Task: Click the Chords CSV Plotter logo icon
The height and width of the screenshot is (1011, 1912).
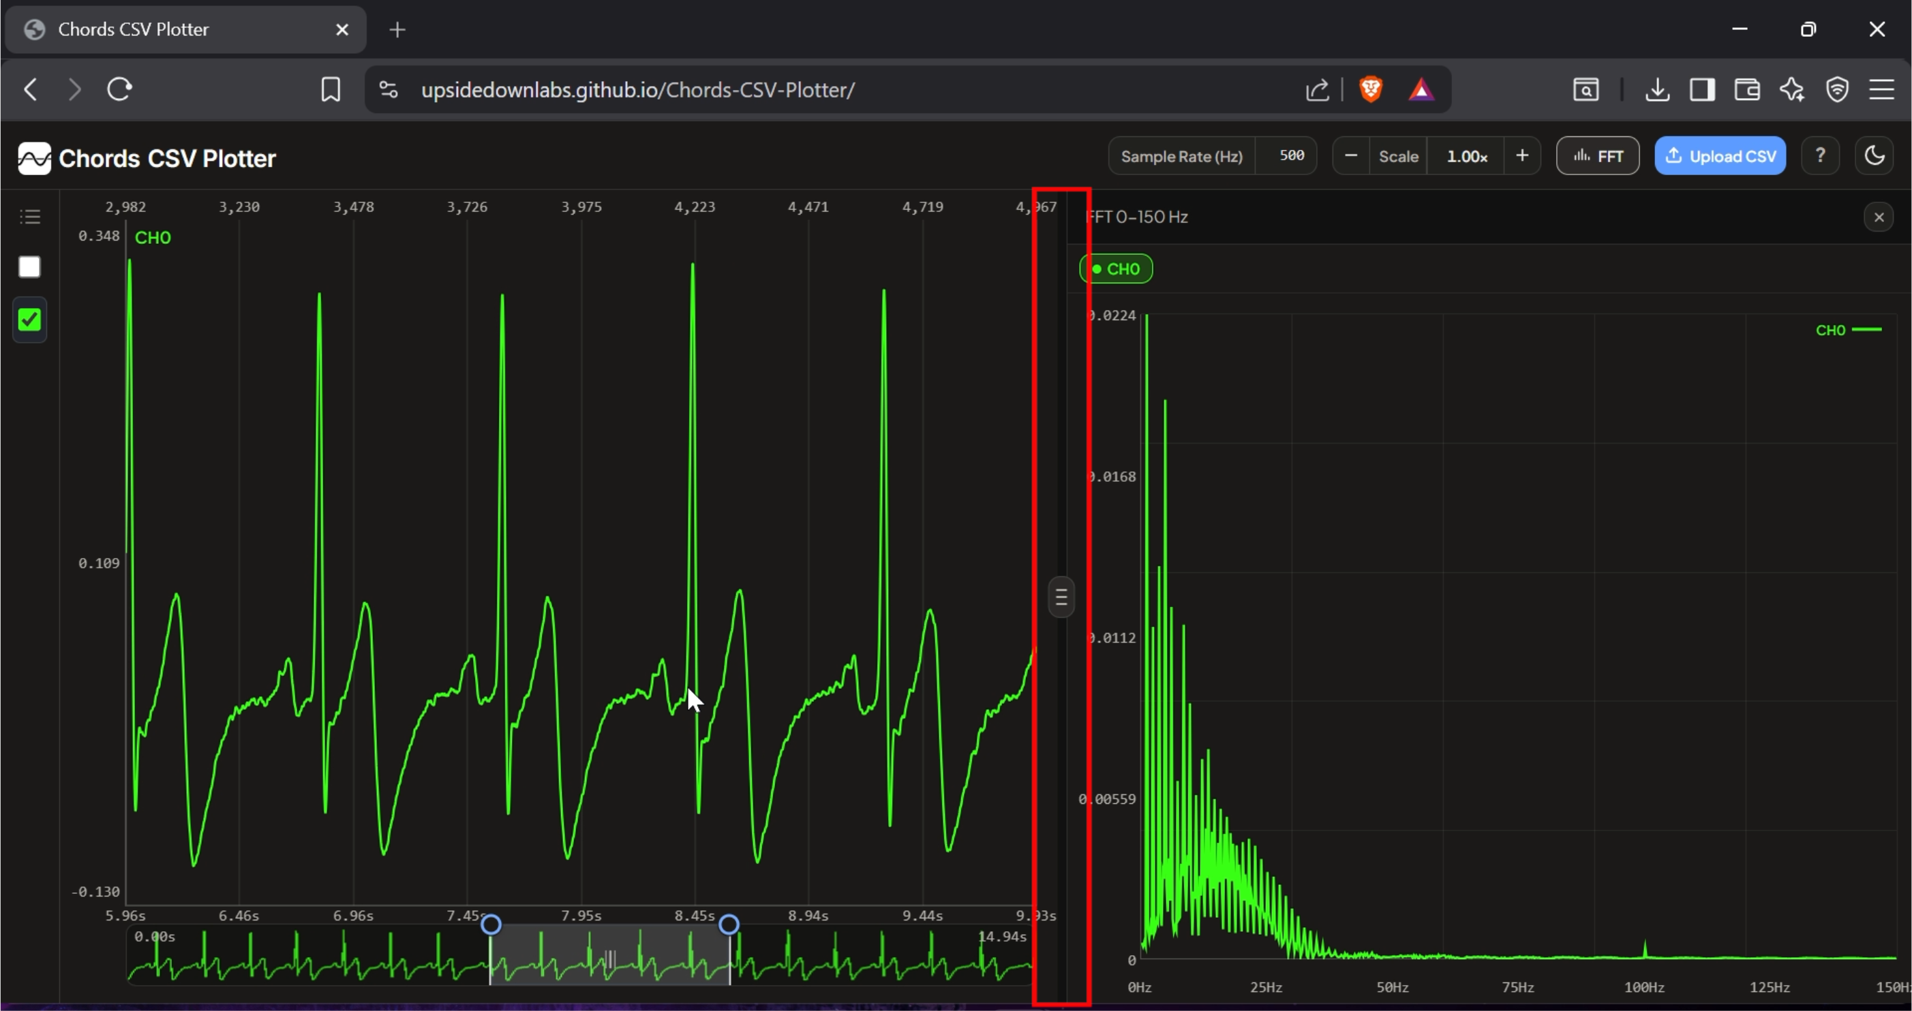Action: pyautogui.click(x=34, y=158)
